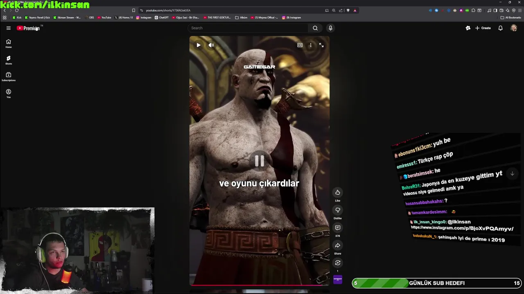
Task: Click 'https://www.instagram.com/p/BjoXvPQAmyv/' in the chat
Action: click(x=462, y=228)
